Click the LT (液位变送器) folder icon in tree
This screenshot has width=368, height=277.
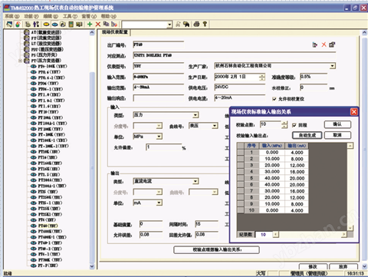27,44
